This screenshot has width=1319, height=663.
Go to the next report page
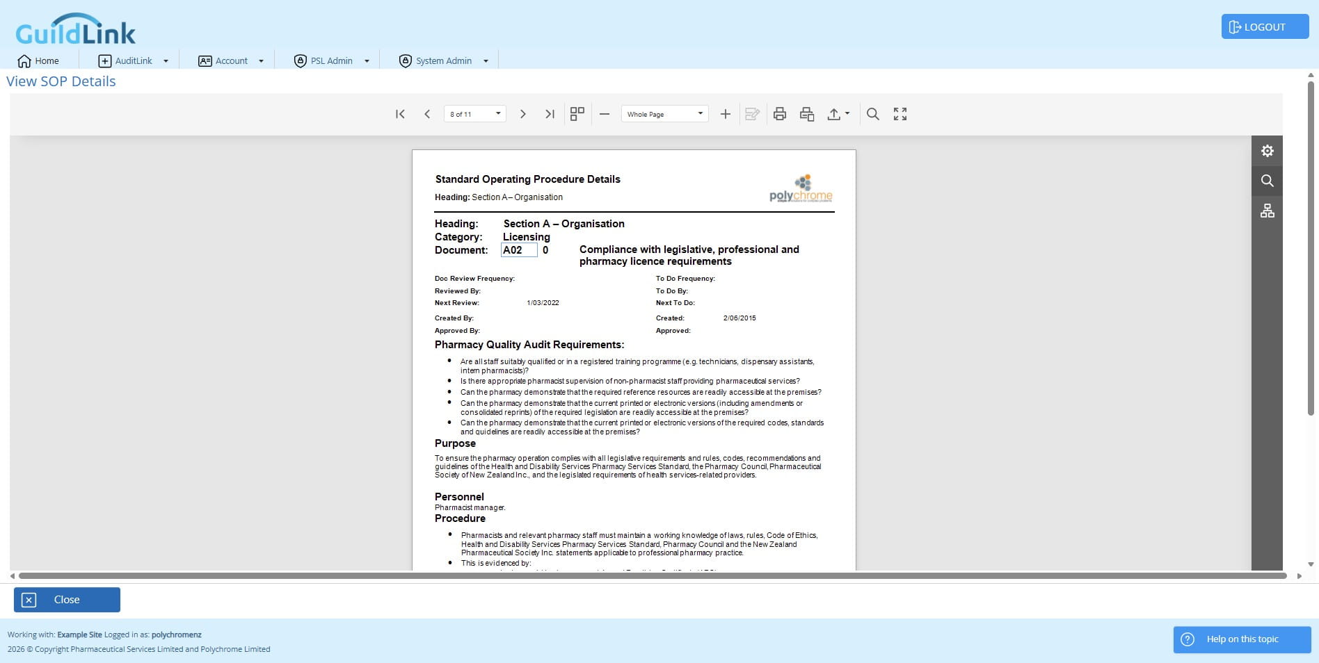(523, 114)
